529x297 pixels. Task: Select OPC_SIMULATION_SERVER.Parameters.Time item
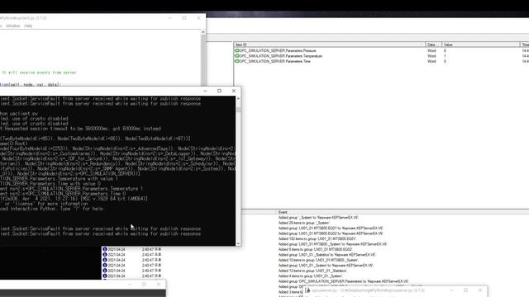(275, 61)
